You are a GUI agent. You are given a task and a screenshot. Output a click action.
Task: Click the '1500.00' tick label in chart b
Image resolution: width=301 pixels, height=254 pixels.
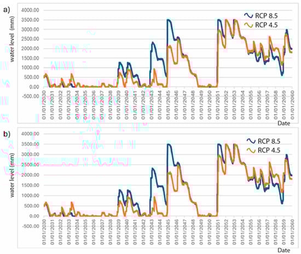pos(30,185)
